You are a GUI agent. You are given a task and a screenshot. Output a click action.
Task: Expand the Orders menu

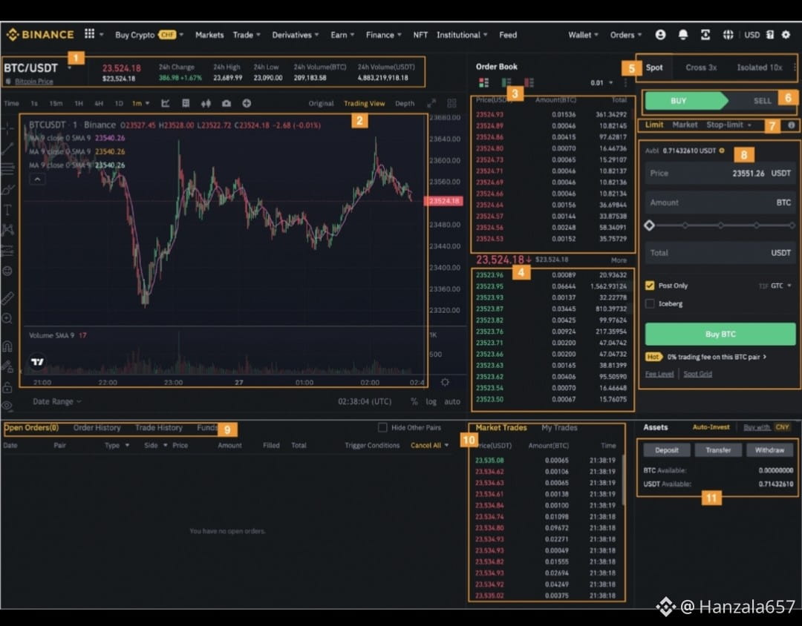click(x=625, y=35)
